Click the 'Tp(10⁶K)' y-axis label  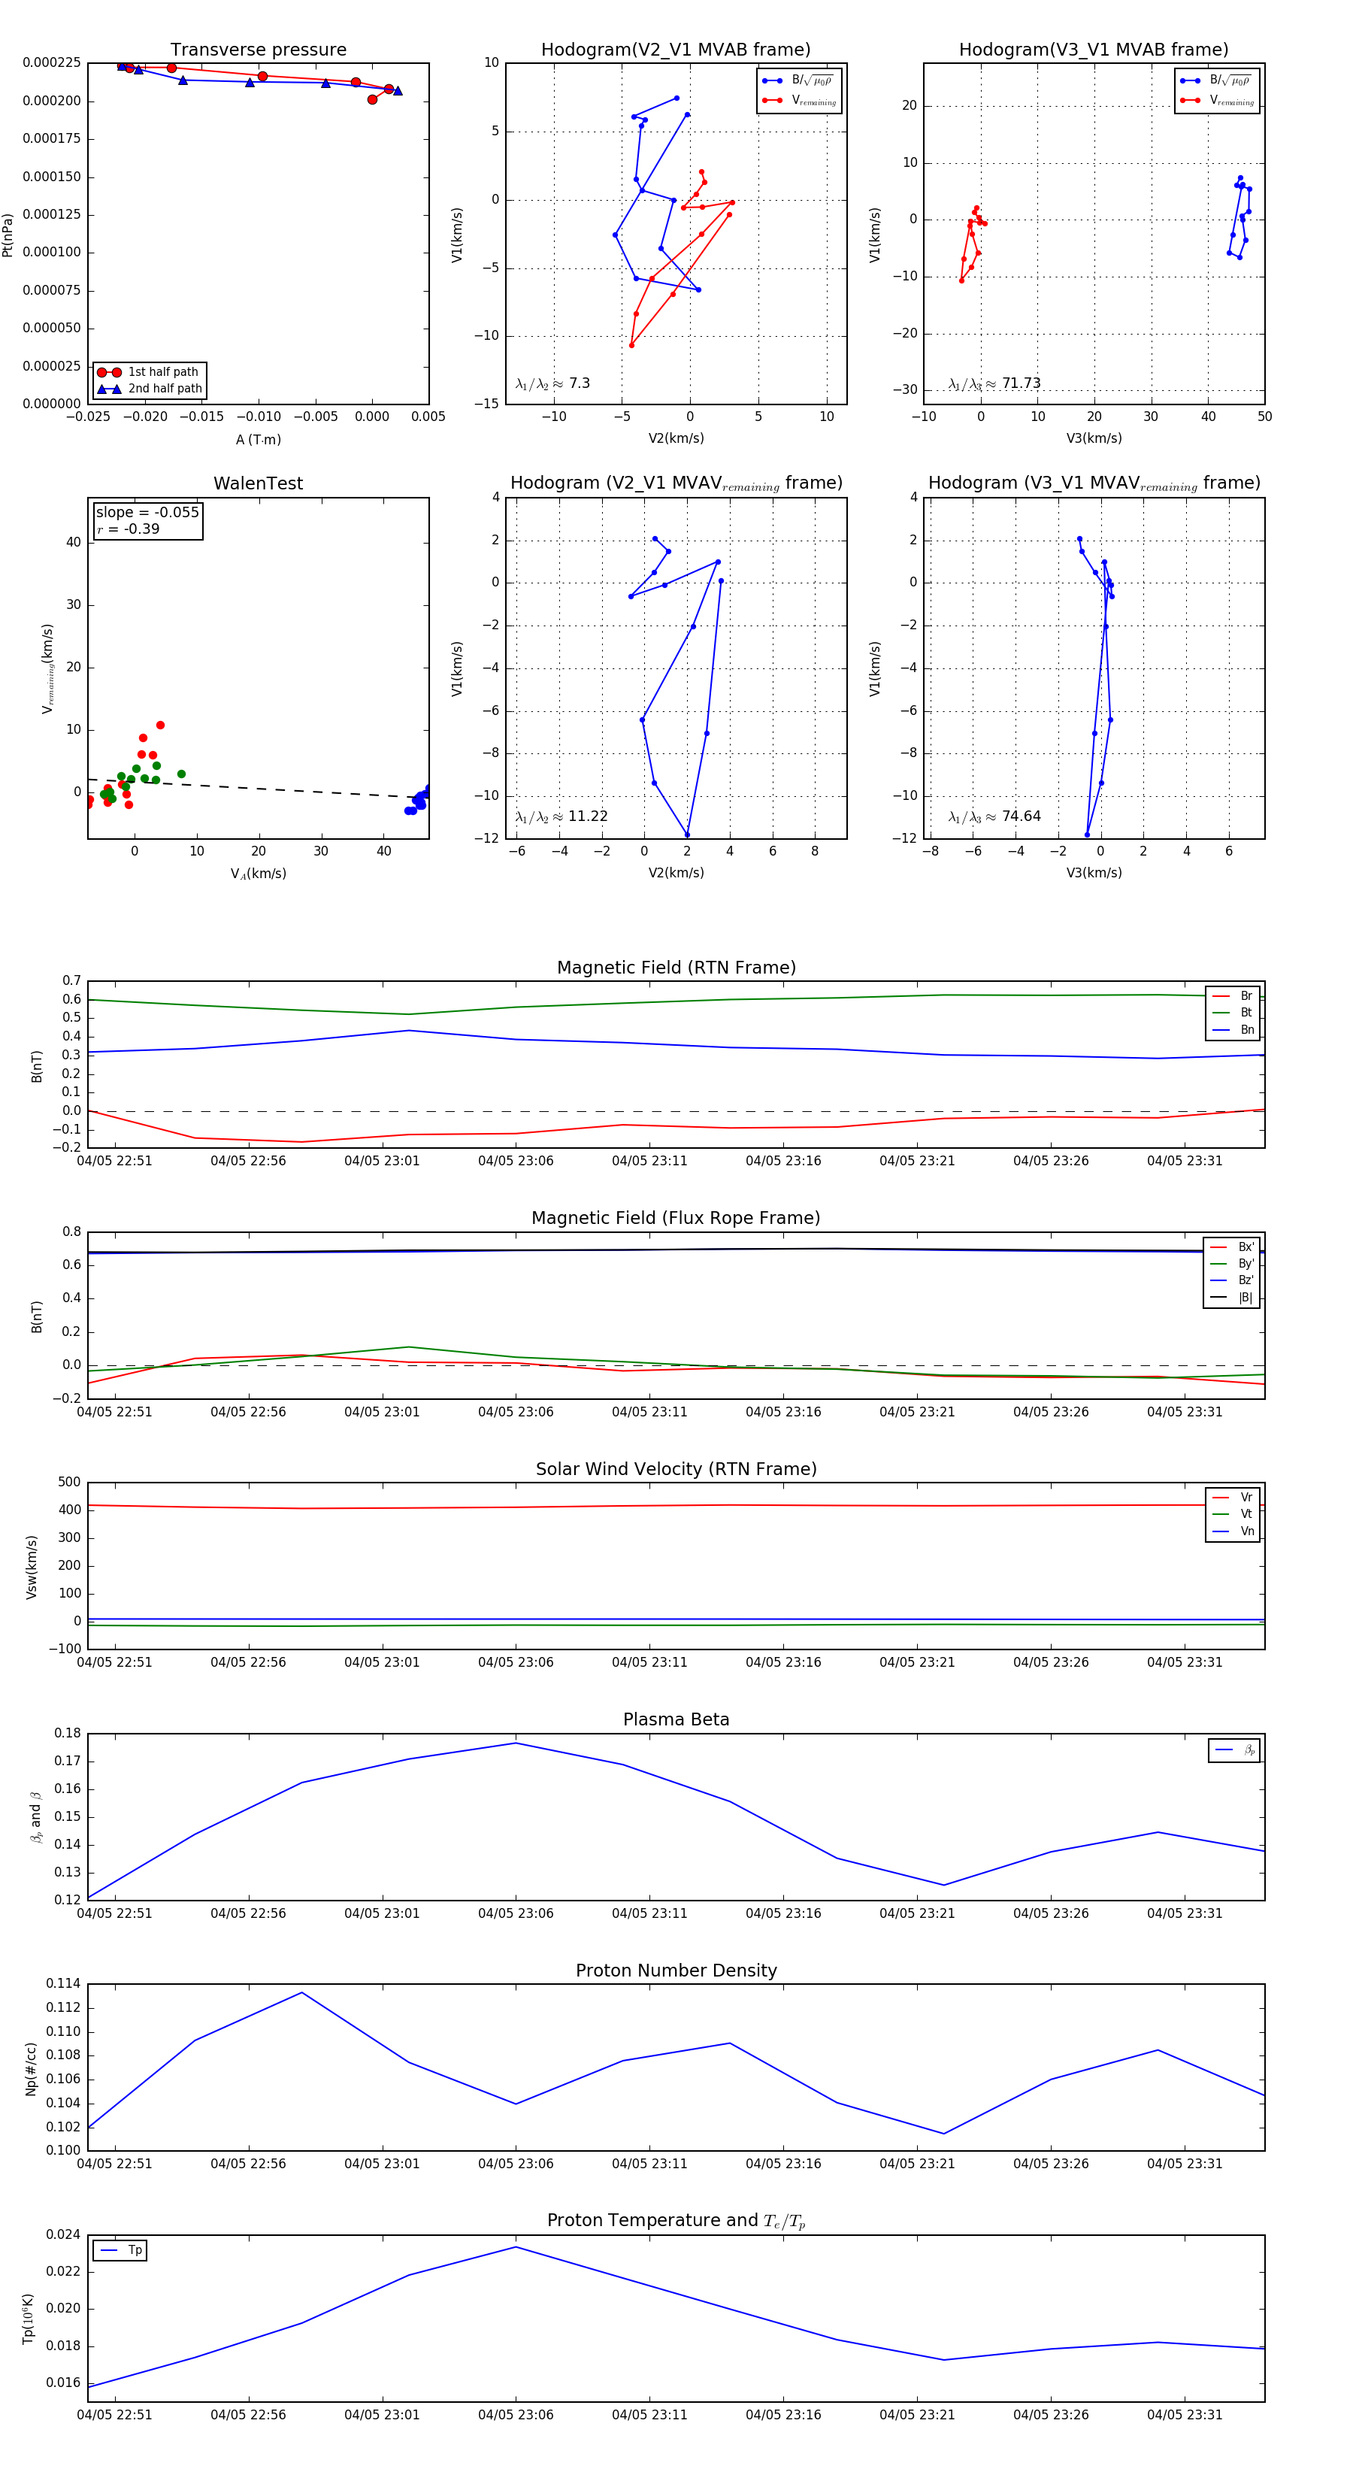point(28,2319)
